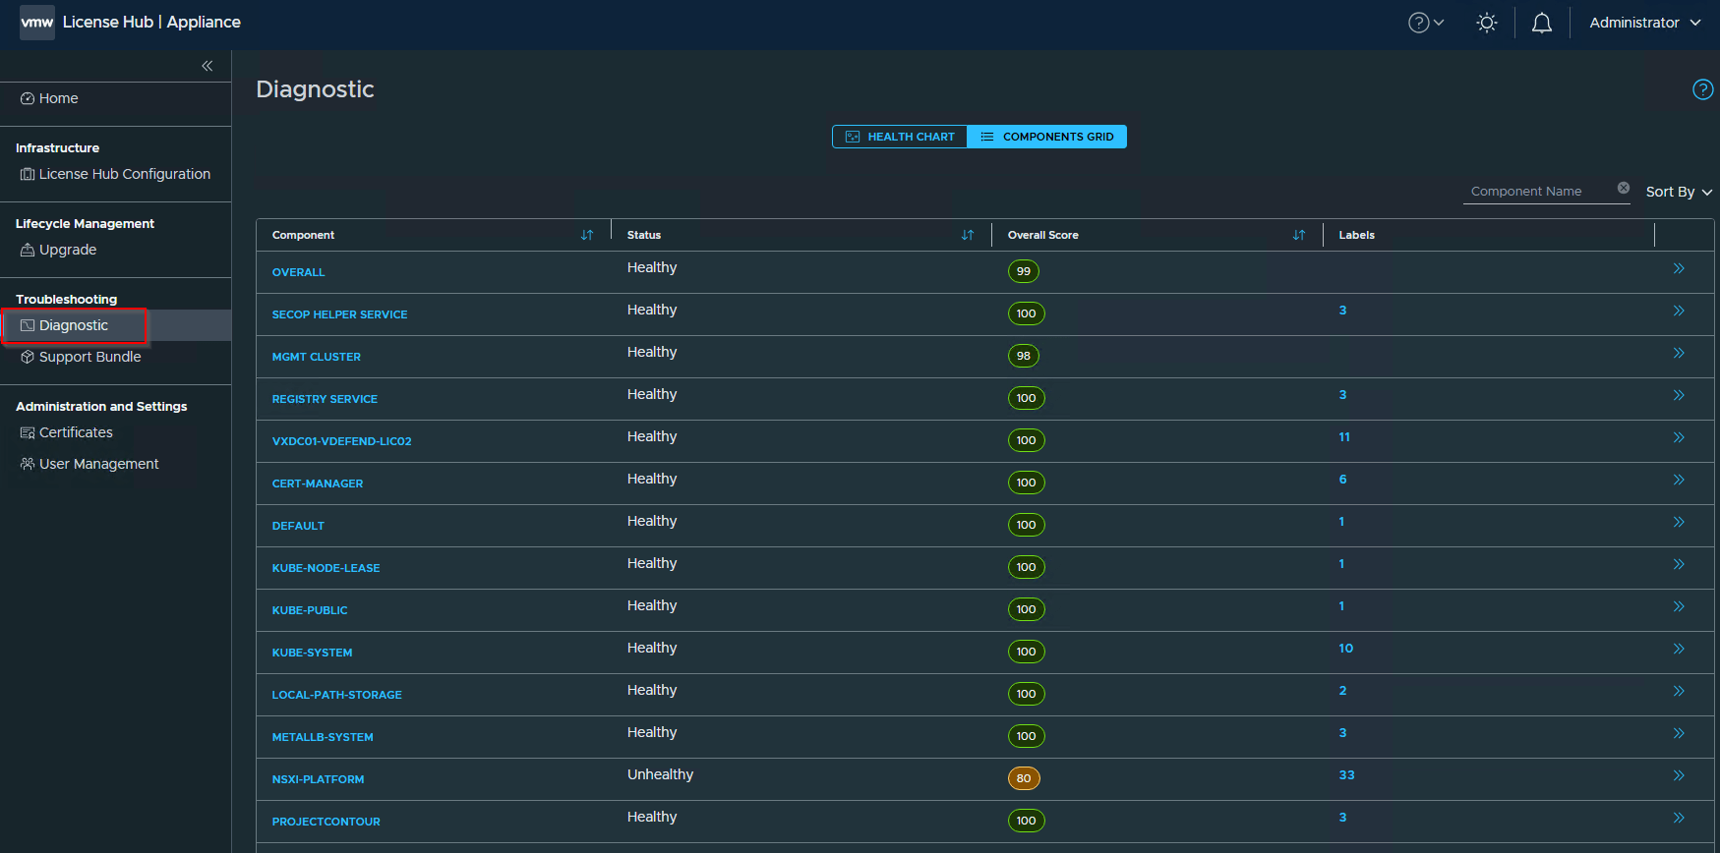Screen dimensions: 1720x853
Task: Expand details arrow for MGMT CLUSTER row
Action: 1679,353
